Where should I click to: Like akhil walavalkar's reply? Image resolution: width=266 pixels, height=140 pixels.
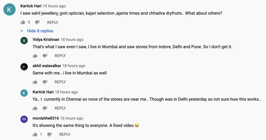pos(35,82)
